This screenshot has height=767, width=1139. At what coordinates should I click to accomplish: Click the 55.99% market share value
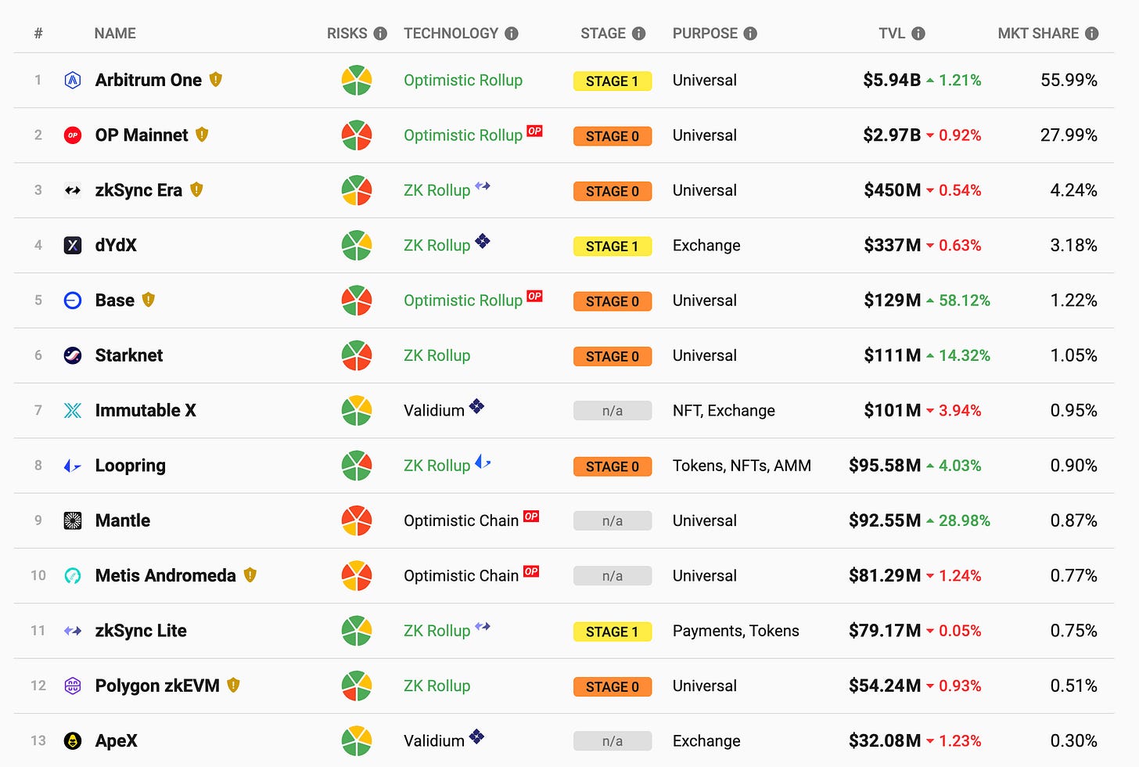tap(1069, 80)
